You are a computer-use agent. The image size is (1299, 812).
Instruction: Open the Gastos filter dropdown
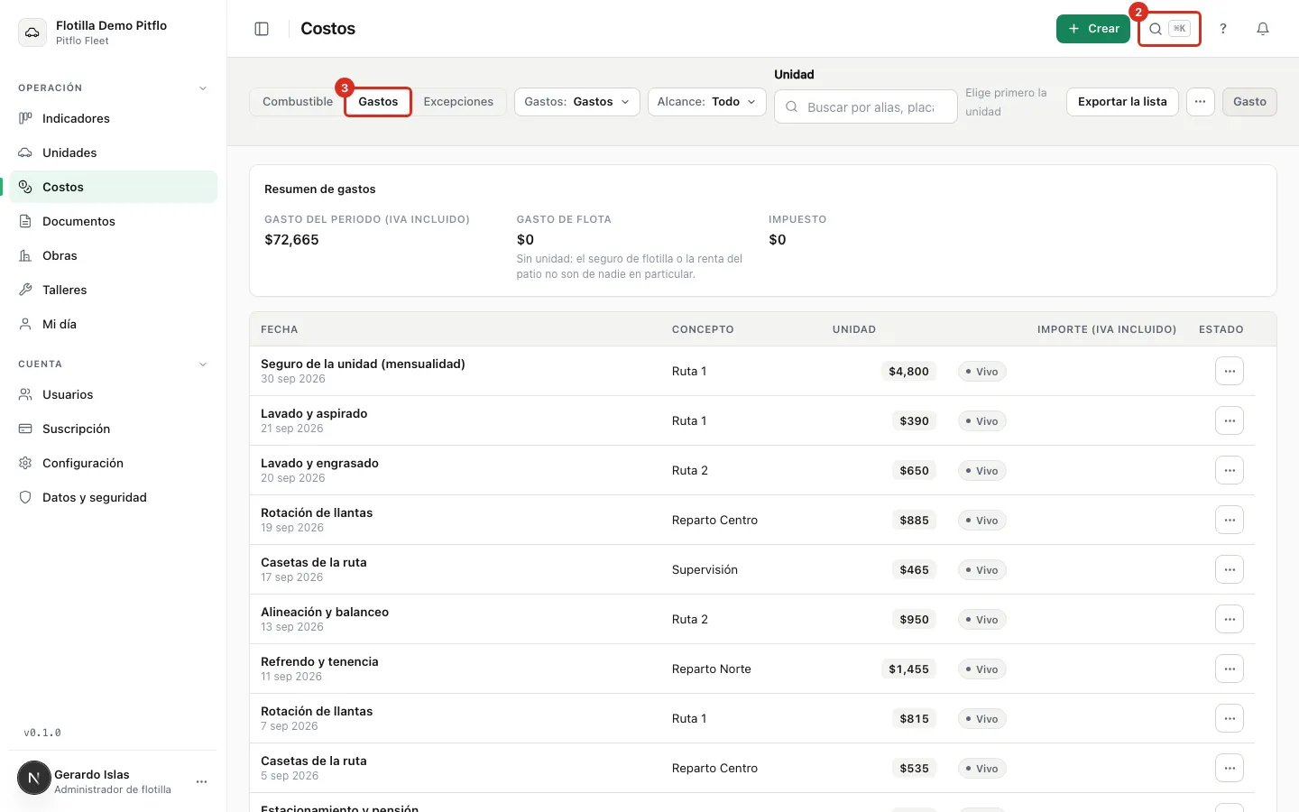[x=577, y=102]
